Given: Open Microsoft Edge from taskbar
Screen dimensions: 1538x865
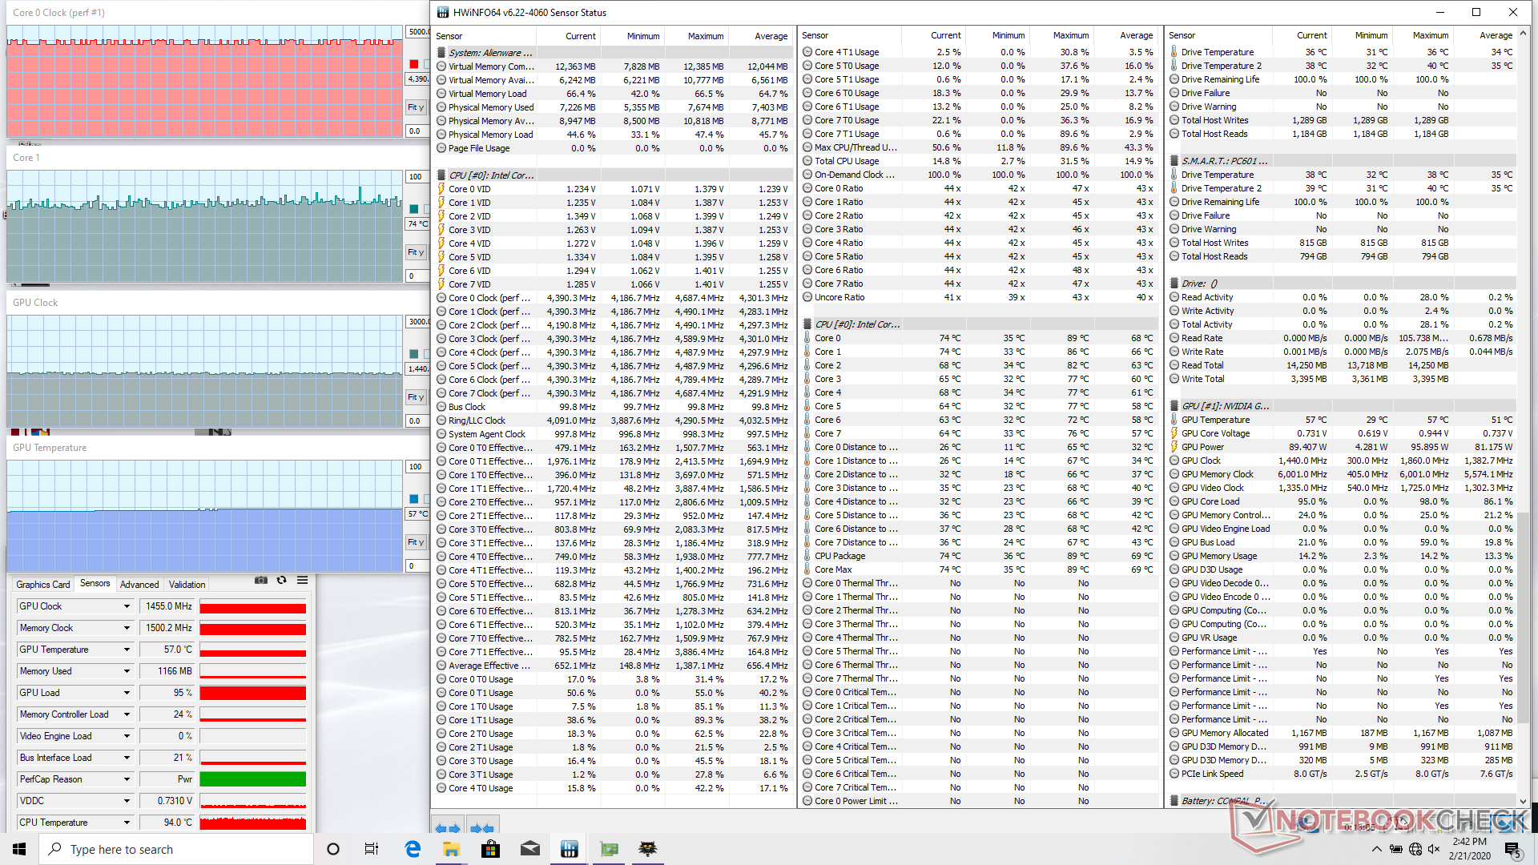Looking at the screenshot, I should point(413,849).
